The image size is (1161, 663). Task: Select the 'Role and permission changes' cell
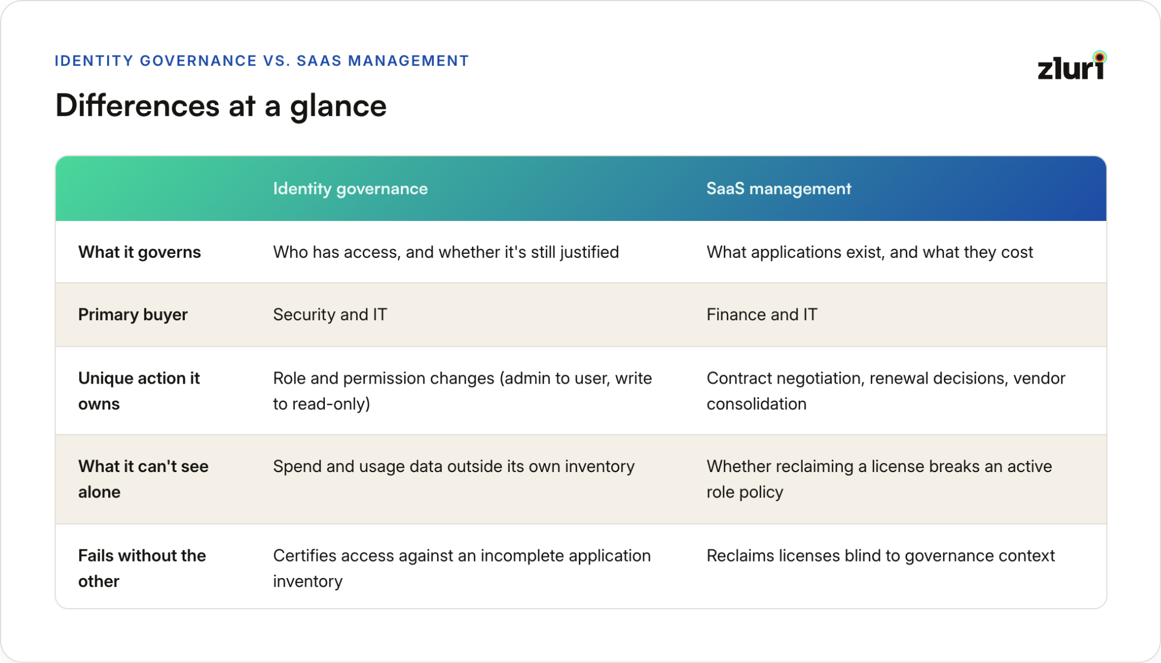[463, 391]
